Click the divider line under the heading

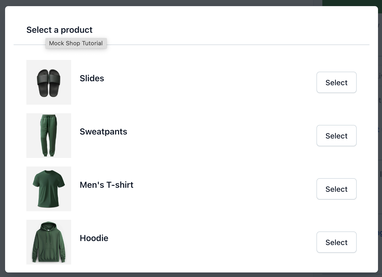(x=213, y=45)
